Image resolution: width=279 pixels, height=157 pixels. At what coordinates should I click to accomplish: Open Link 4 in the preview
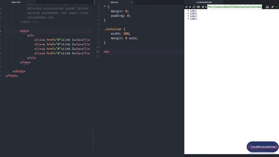point(194,18)
